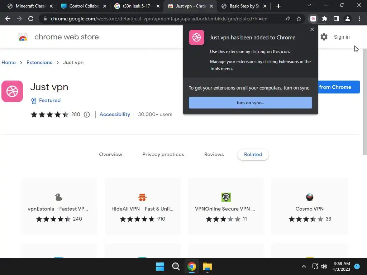Viewport: 367px width, 275px height.
Task: Share this page via the share icon
Action: tap(287, 19)
